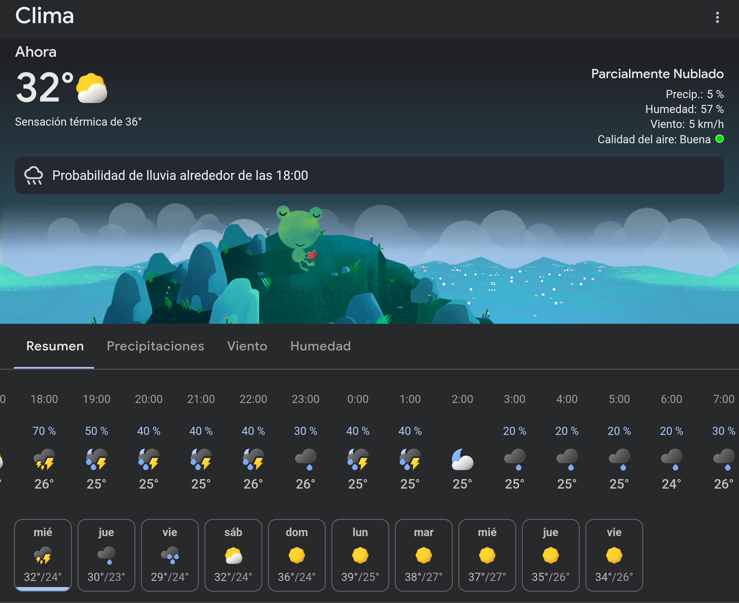Select last vie card 34°/26°

pyautogui.click(x=614, y=555)
